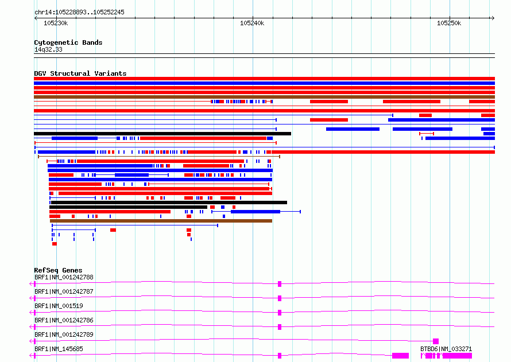Click the thick full-width blue DGV variant bar
Screen dimensions: 511x362
tap(264, 83)
